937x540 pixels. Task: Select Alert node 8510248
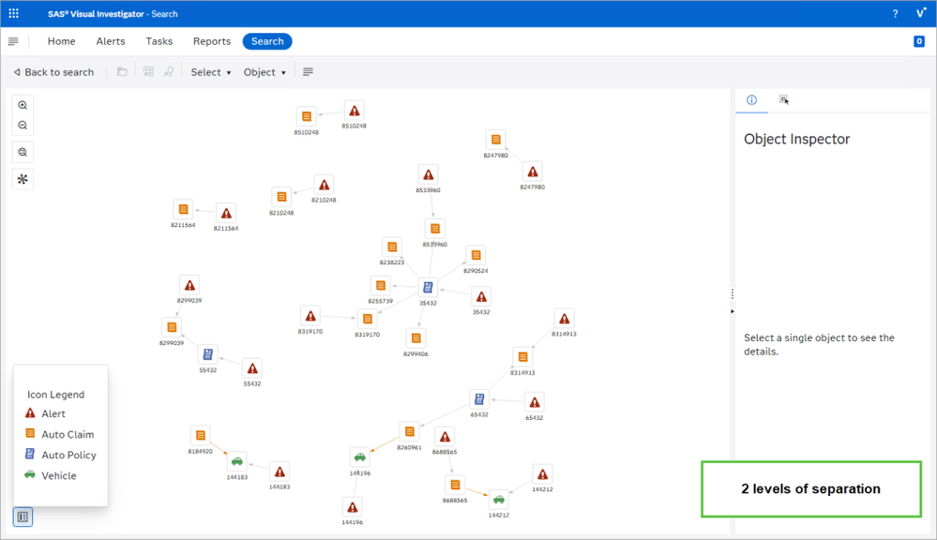tap(355, 112)
